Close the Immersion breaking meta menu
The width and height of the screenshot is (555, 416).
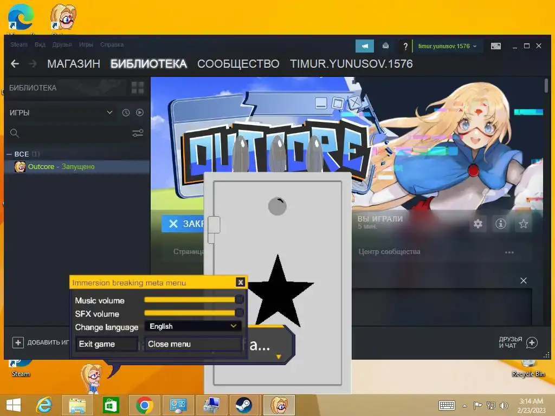tap(240, 282)
